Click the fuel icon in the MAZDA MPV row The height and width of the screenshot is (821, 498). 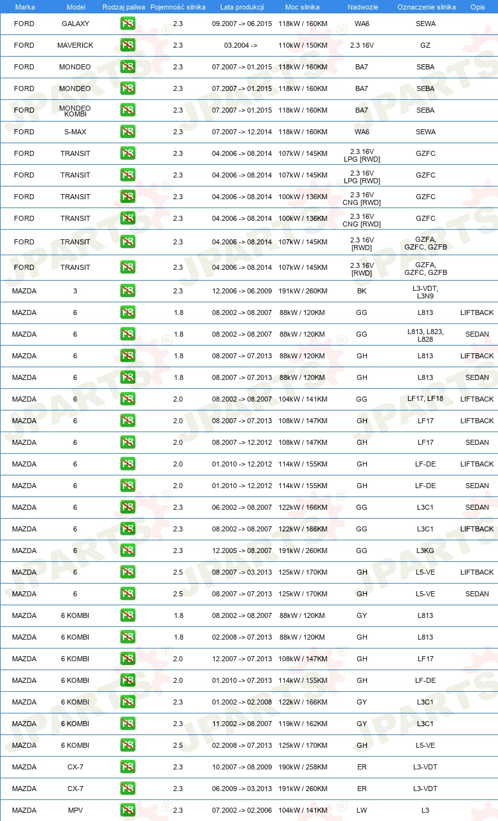point(127,810)
